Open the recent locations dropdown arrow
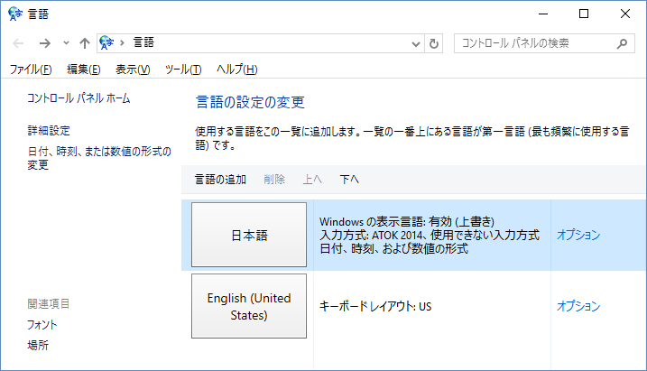Image resolution: width=647 pixels, height=371 pixels. click(x=65, y=42)
